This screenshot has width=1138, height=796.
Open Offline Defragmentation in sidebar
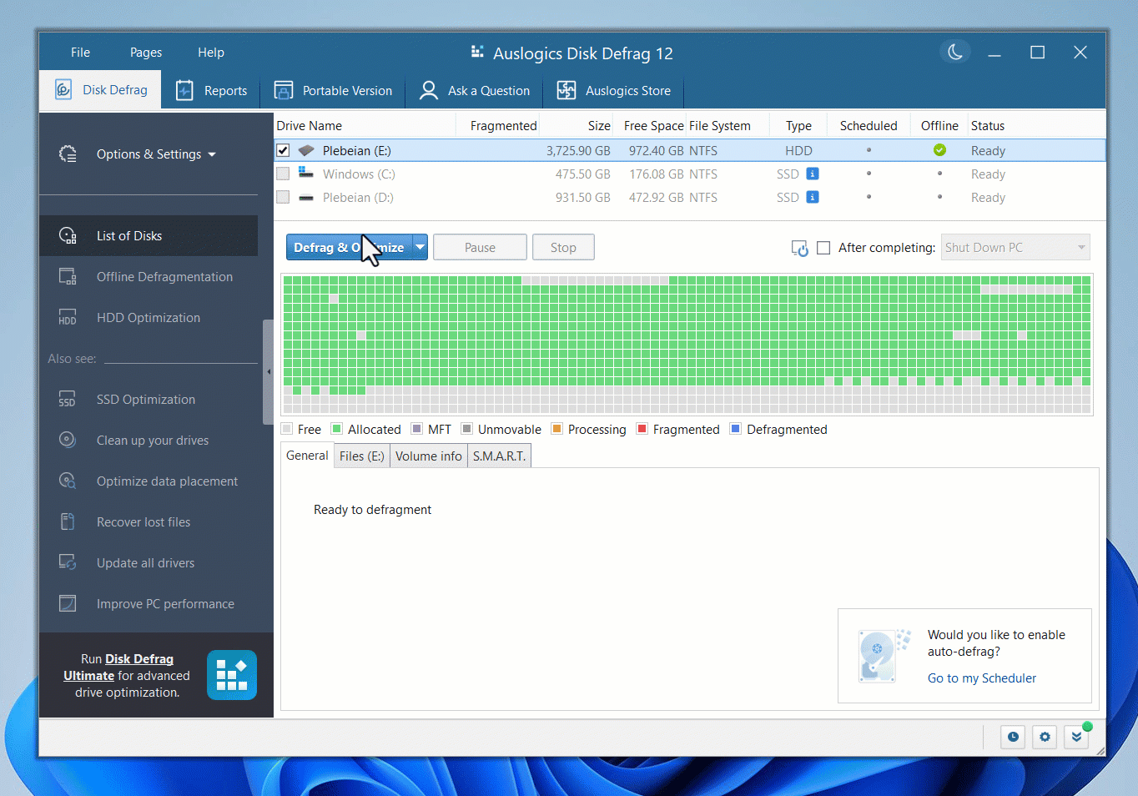click(164, 277)
